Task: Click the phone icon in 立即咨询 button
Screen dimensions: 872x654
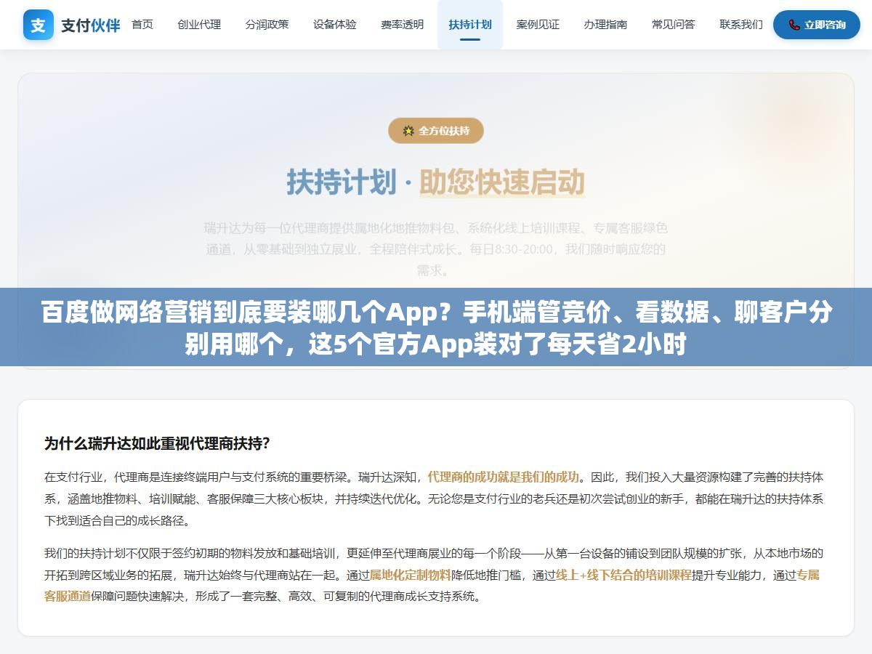Action: (794, 25)
